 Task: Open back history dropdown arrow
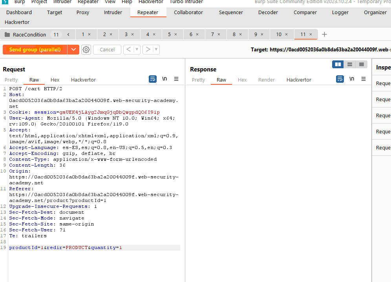[137, 49]
